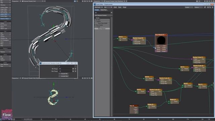Maximize the bottom viewport with its corner icon
This screenshot has width=215, height=121.
click(92, 78)
